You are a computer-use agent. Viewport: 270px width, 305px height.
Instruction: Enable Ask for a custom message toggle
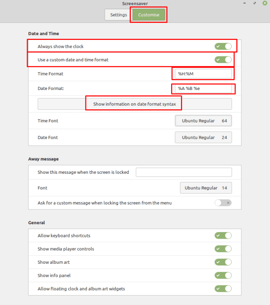[x=223, y=203]
